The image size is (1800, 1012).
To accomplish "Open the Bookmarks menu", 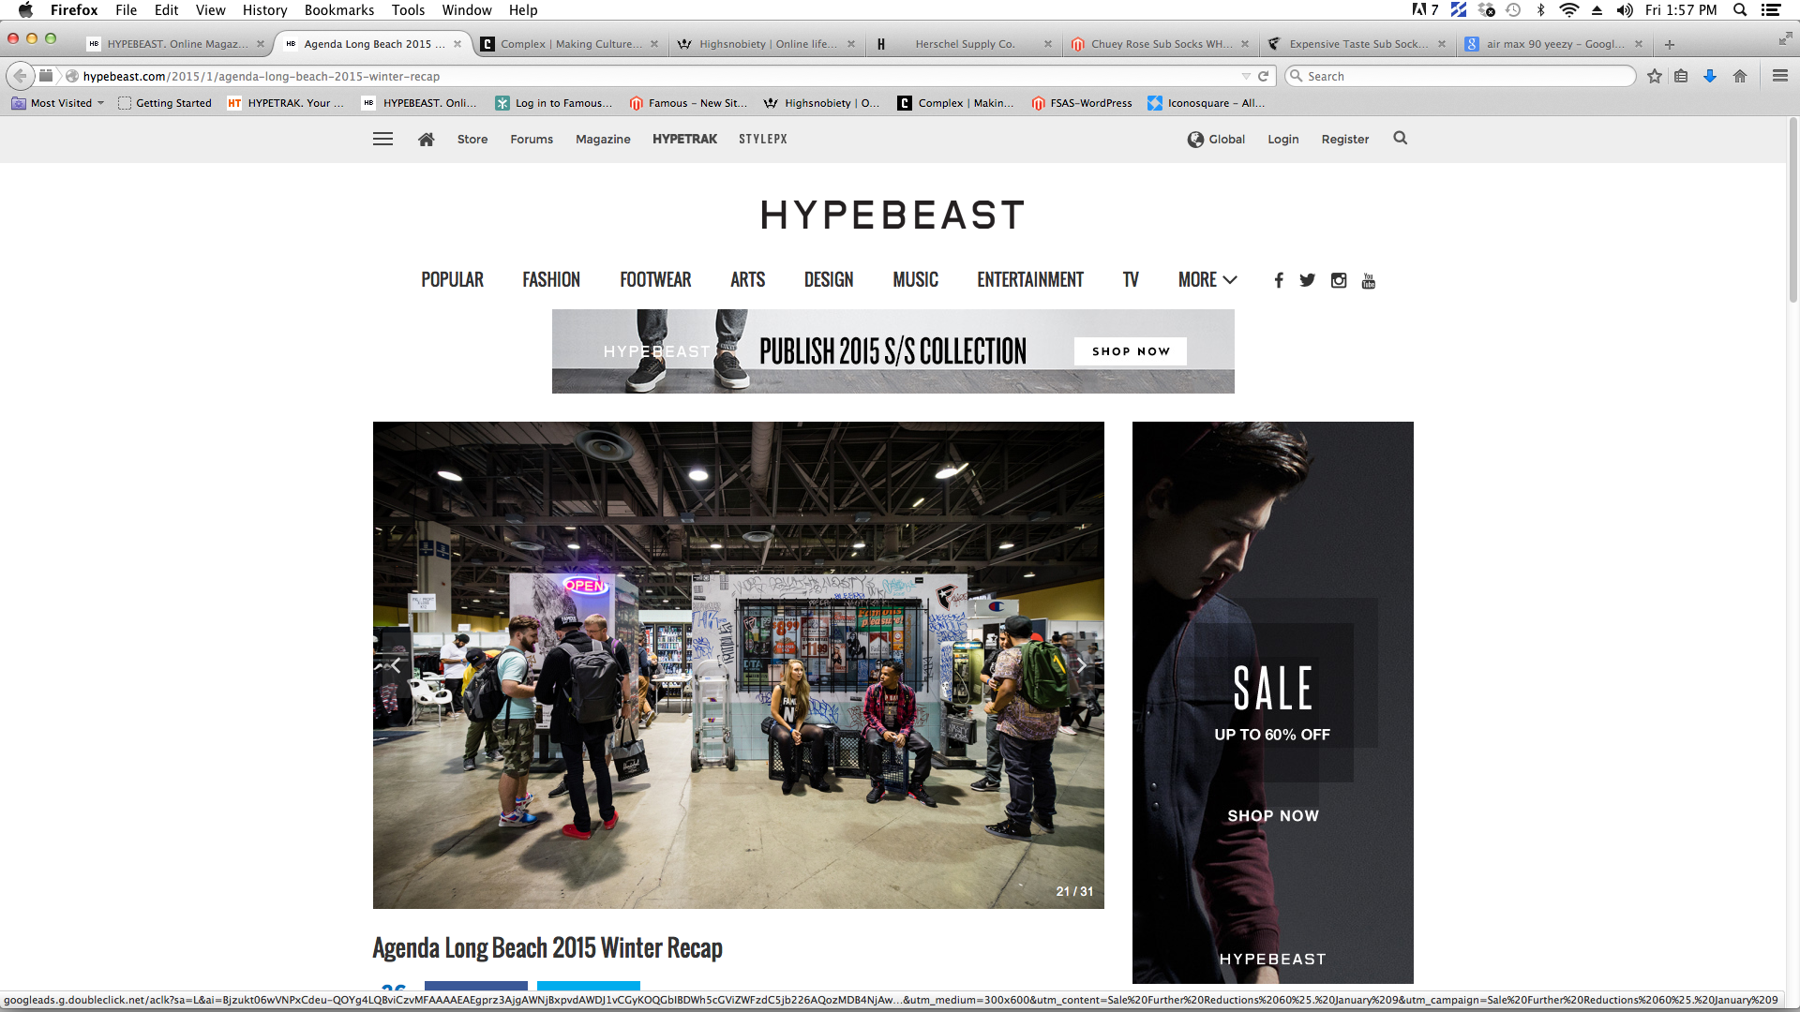I will [x=339, y=9].
